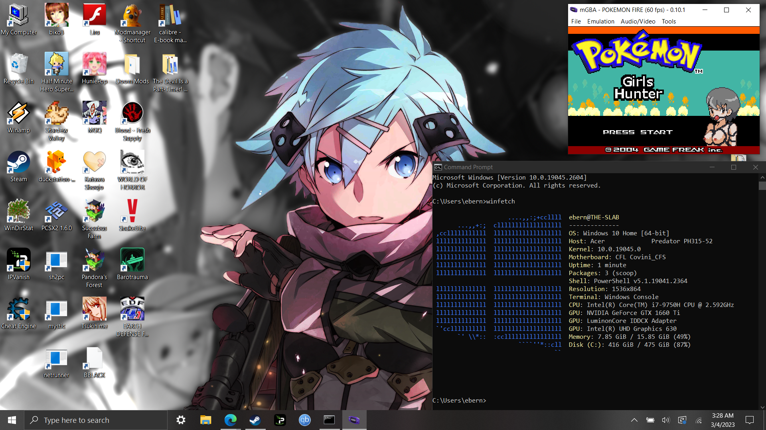766x430 pixels.
Task: Open mGBA File menu
Action: tap(576, 21)
